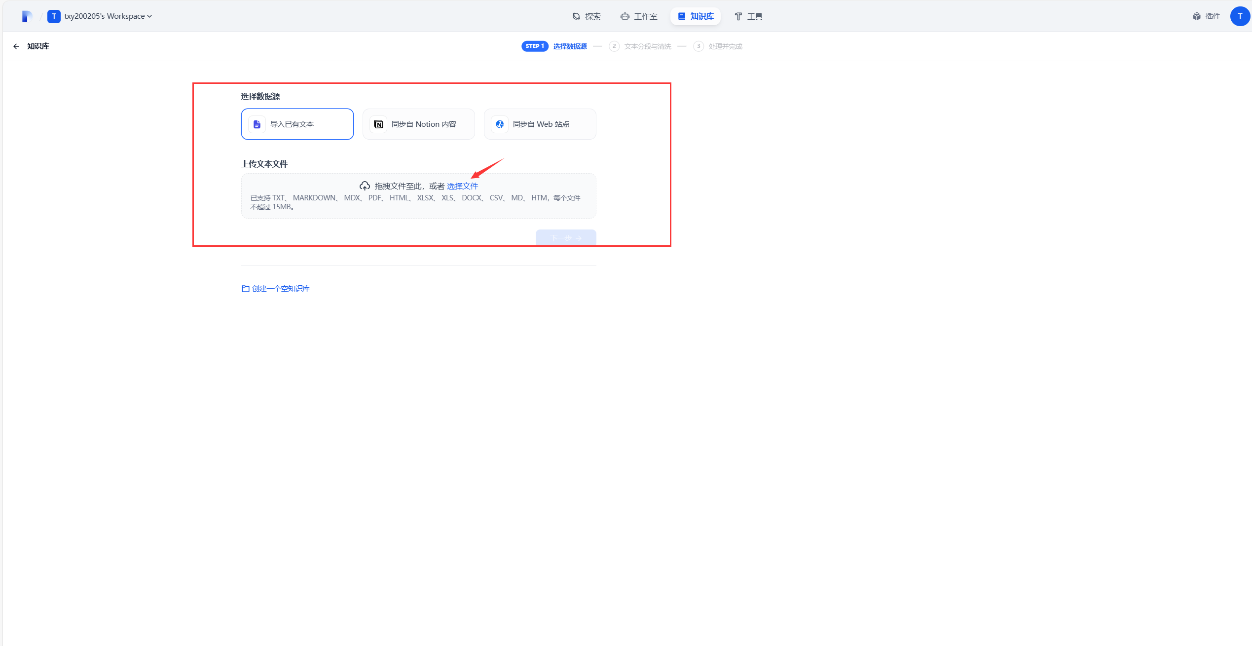
Task: Select 同步自 Web 站点 option
Action: coord(540,124)
